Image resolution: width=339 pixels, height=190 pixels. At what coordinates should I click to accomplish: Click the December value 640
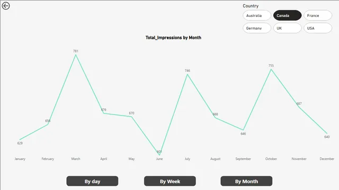pos(327,137)
